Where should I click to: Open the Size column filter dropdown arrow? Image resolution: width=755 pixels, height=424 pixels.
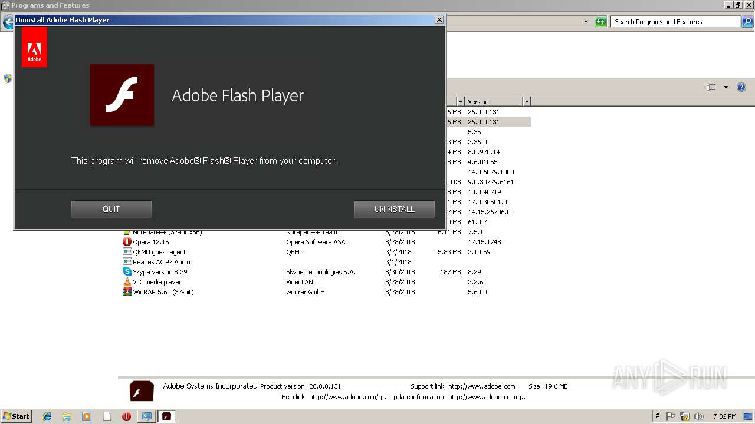[461, 102]
